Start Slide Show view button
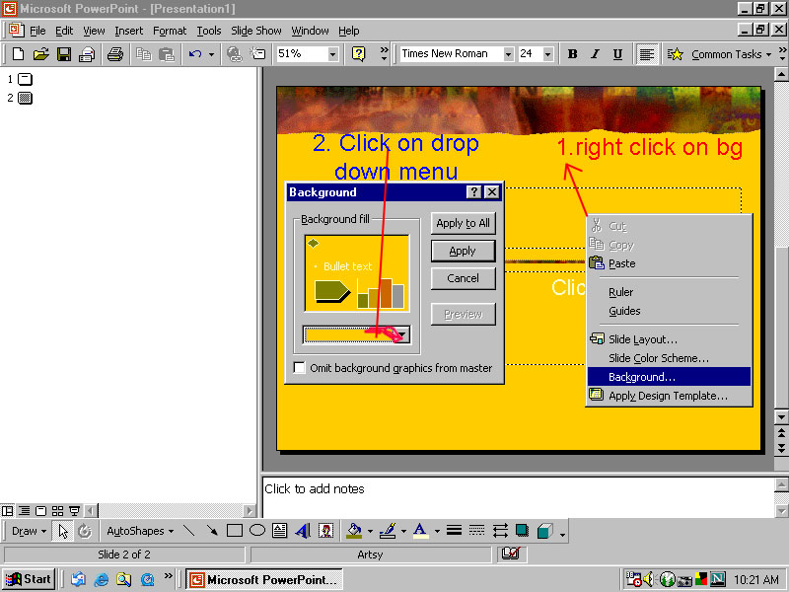The width and height of the screenshot is (789, 592). coord(75,511)
